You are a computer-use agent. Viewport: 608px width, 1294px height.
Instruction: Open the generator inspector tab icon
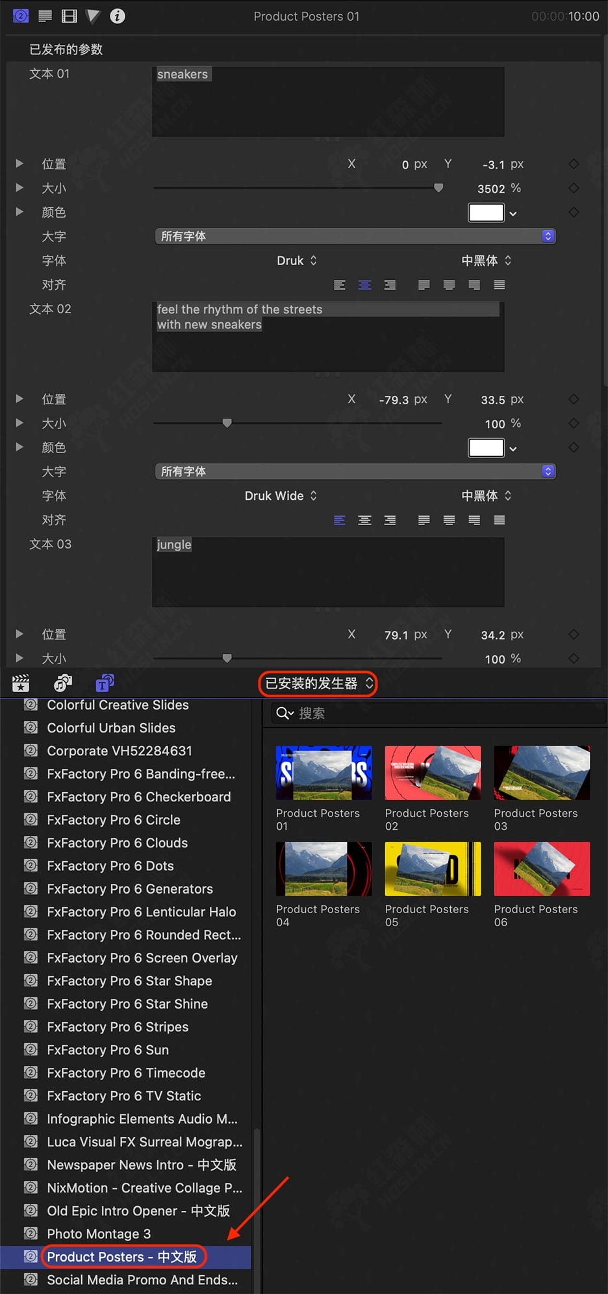point(21,16)
